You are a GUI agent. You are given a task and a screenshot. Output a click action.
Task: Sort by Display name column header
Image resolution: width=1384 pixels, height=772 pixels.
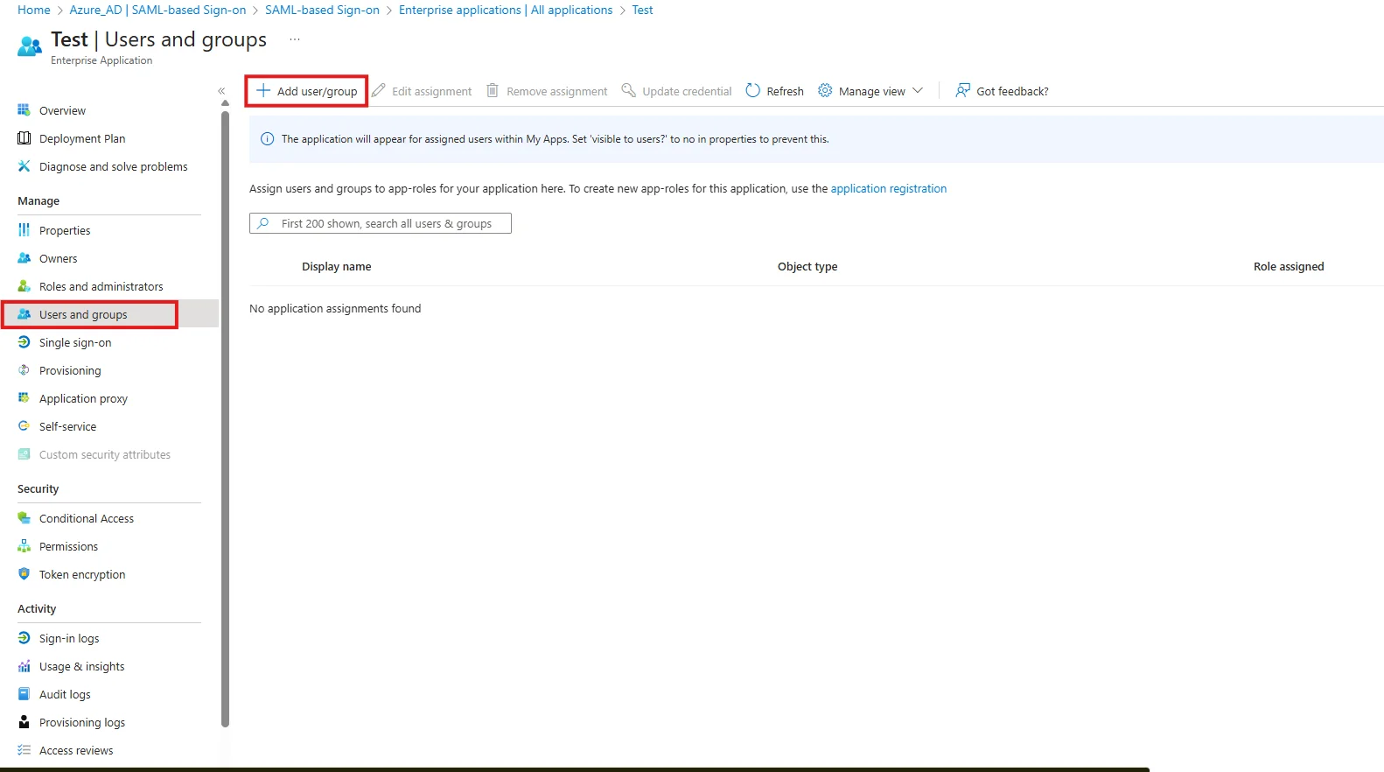(x=336, y=266)
